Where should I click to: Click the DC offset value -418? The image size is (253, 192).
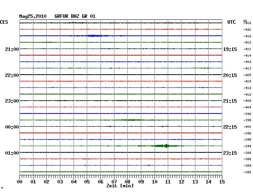click(247, 81)
